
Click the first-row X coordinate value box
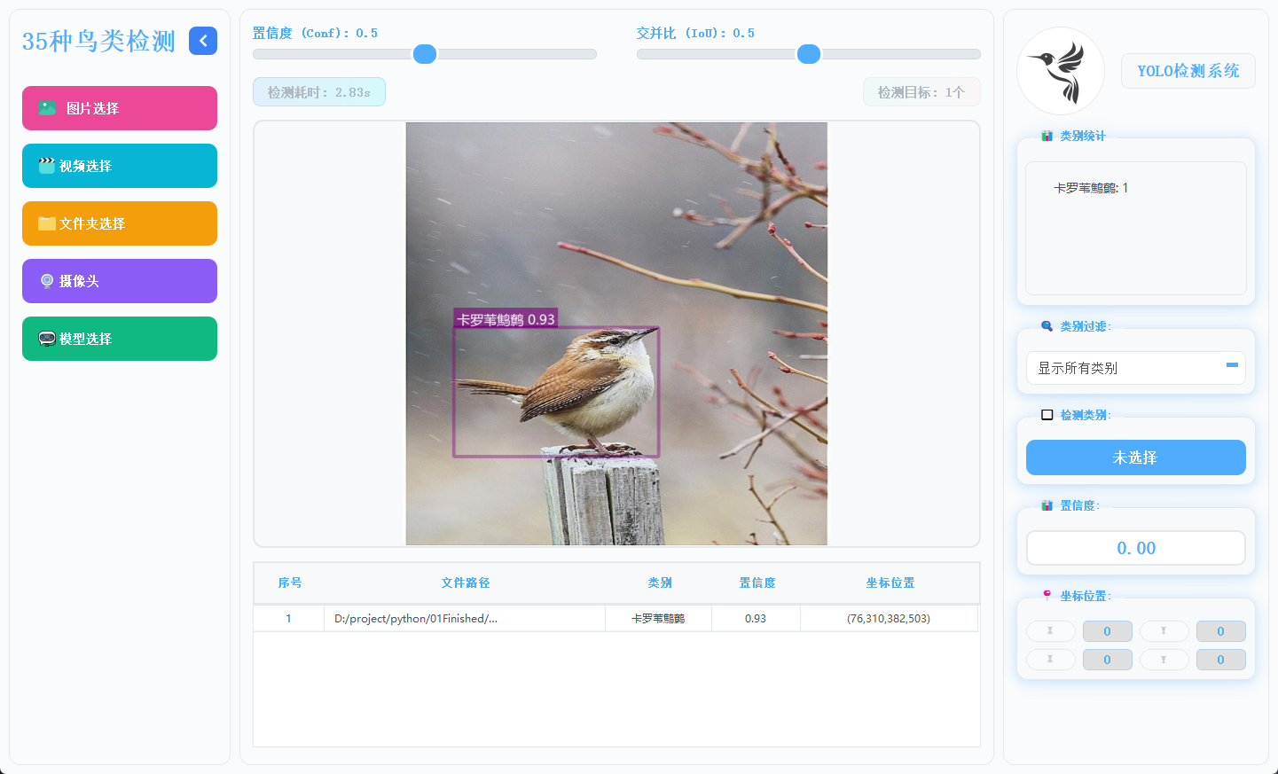1108,631
